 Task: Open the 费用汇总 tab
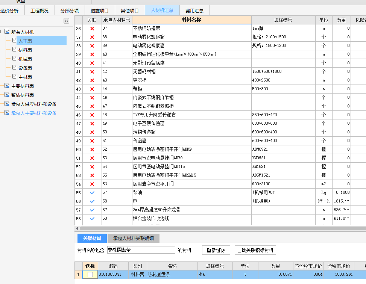[194, 11]
